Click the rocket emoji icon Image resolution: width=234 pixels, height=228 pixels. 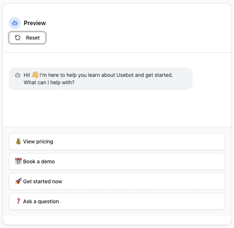18,181
